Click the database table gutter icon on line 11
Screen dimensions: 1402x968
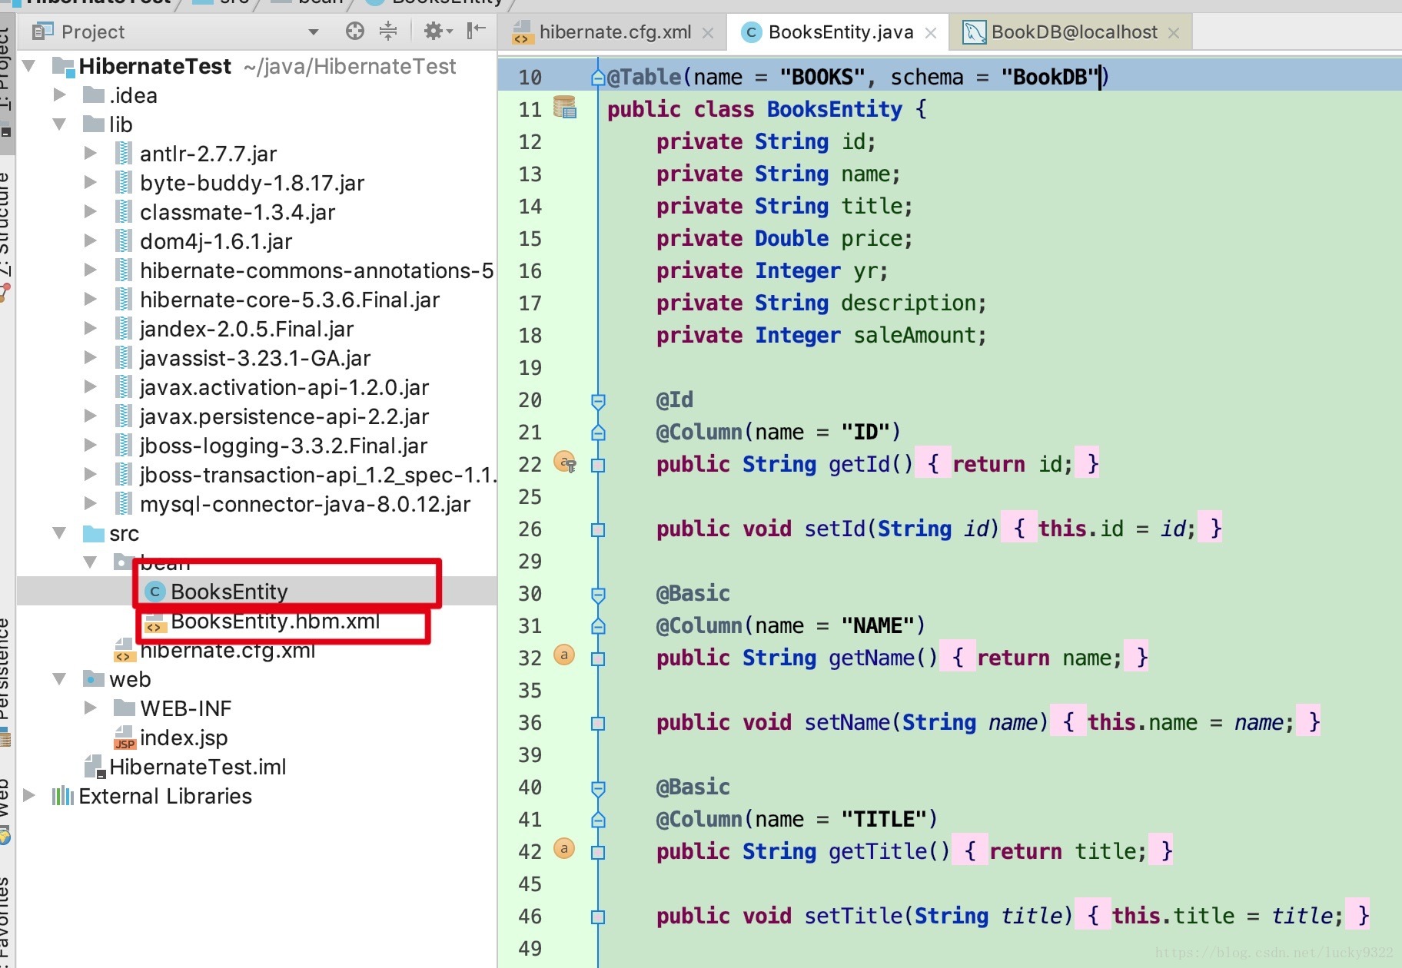click(565, 107)
